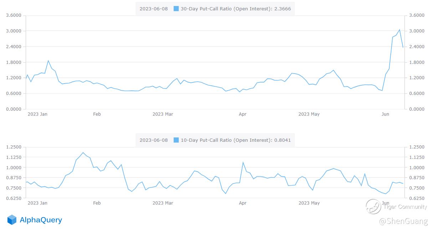The width and height of the screenshot is (436, 231).
Task: Click the Feb label on the bottom chart axis
Action: [x=97, y=203]
